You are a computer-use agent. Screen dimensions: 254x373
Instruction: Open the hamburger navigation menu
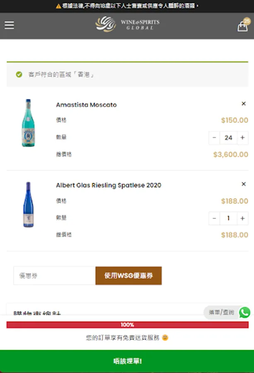tap(9, 25)
